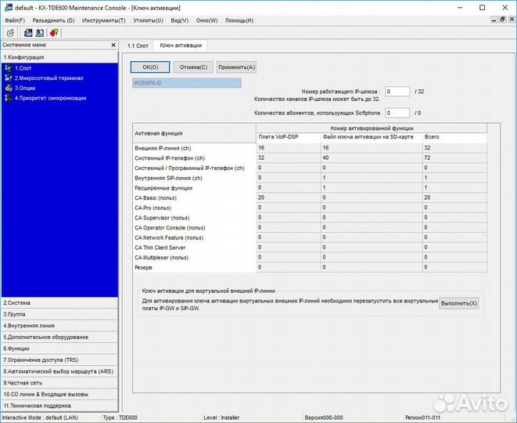Click the leftmost icon in the toolbar
This screenshot has height=423, width=517.
[9, 32]
